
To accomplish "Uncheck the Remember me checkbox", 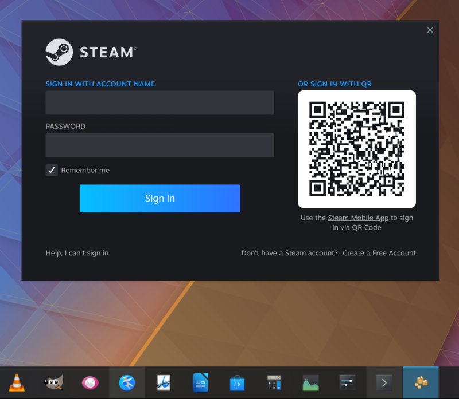I will [x=52, y=170].
